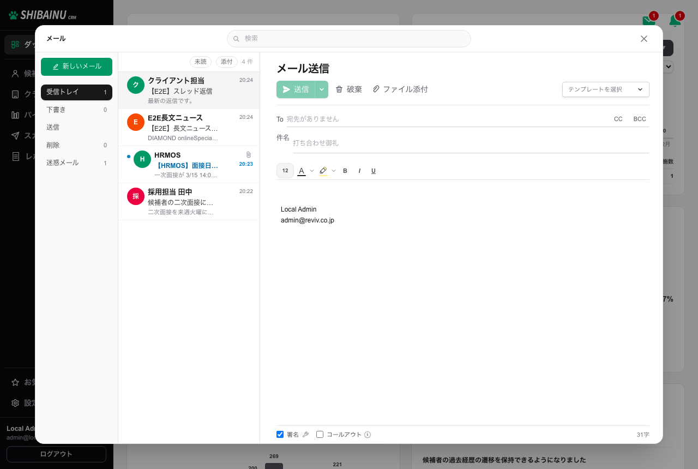
Task: Expand the send options dropdown arrow
Action: point(322,89)
